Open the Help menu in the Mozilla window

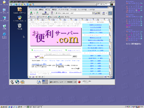pos(91,9)
